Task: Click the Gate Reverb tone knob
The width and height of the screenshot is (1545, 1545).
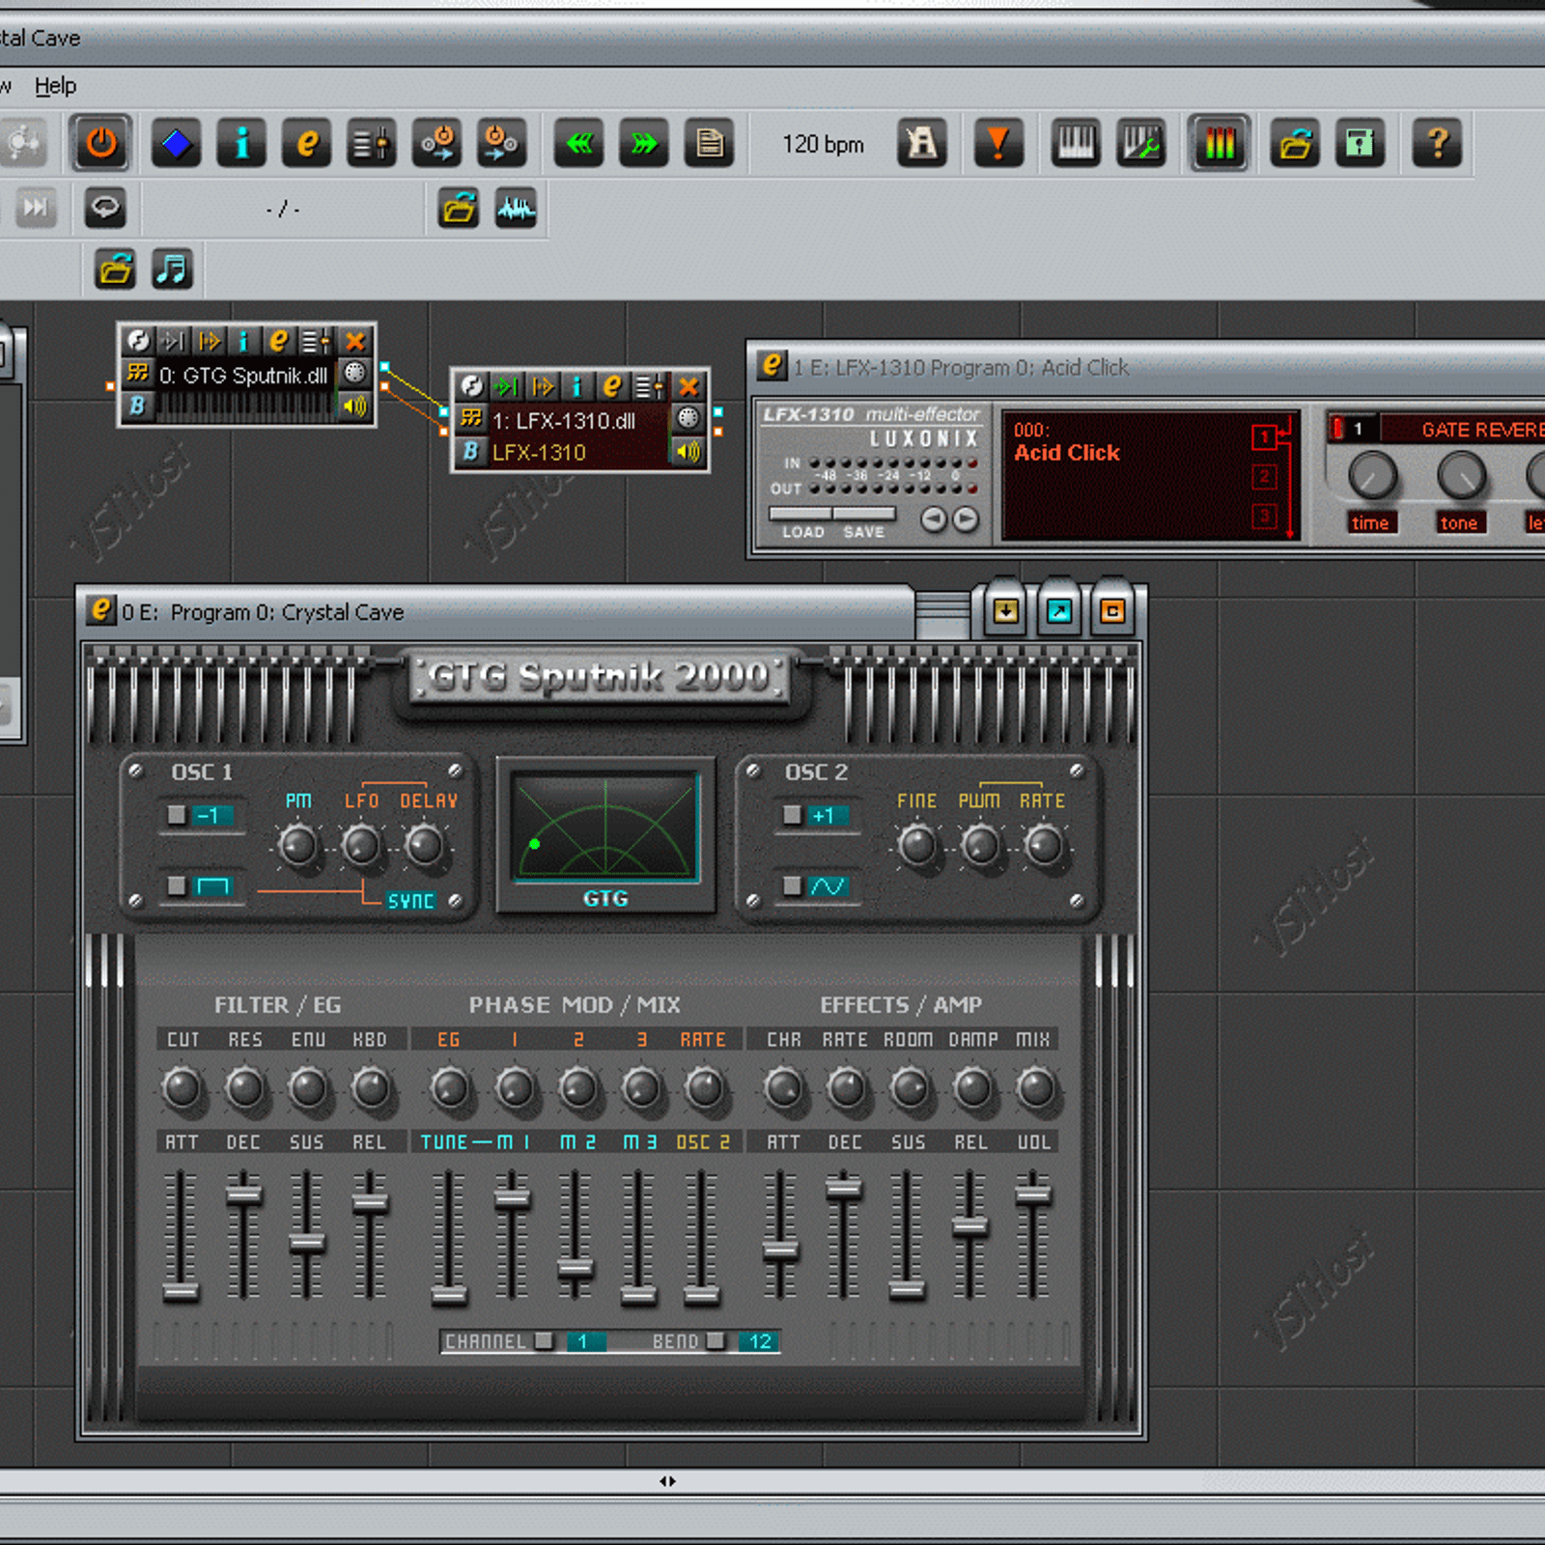Action: [1461, 475]
